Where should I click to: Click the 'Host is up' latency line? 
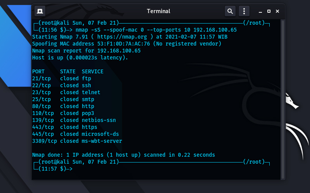click(x=80, y=58)
